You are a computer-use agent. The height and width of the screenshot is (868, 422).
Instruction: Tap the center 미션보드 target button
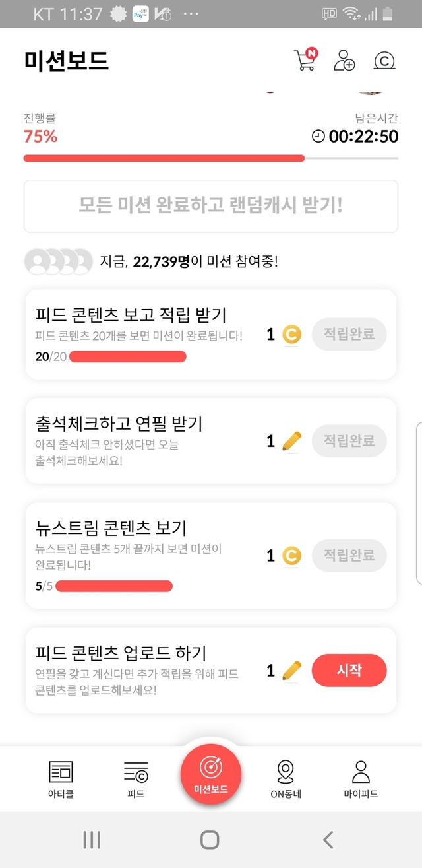211,772
